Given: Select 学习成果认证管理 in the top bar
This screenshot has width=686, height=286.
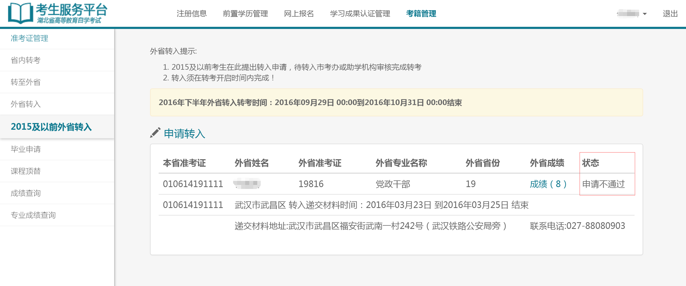Looking at the screenshot, I should click(x=360, y=13).
